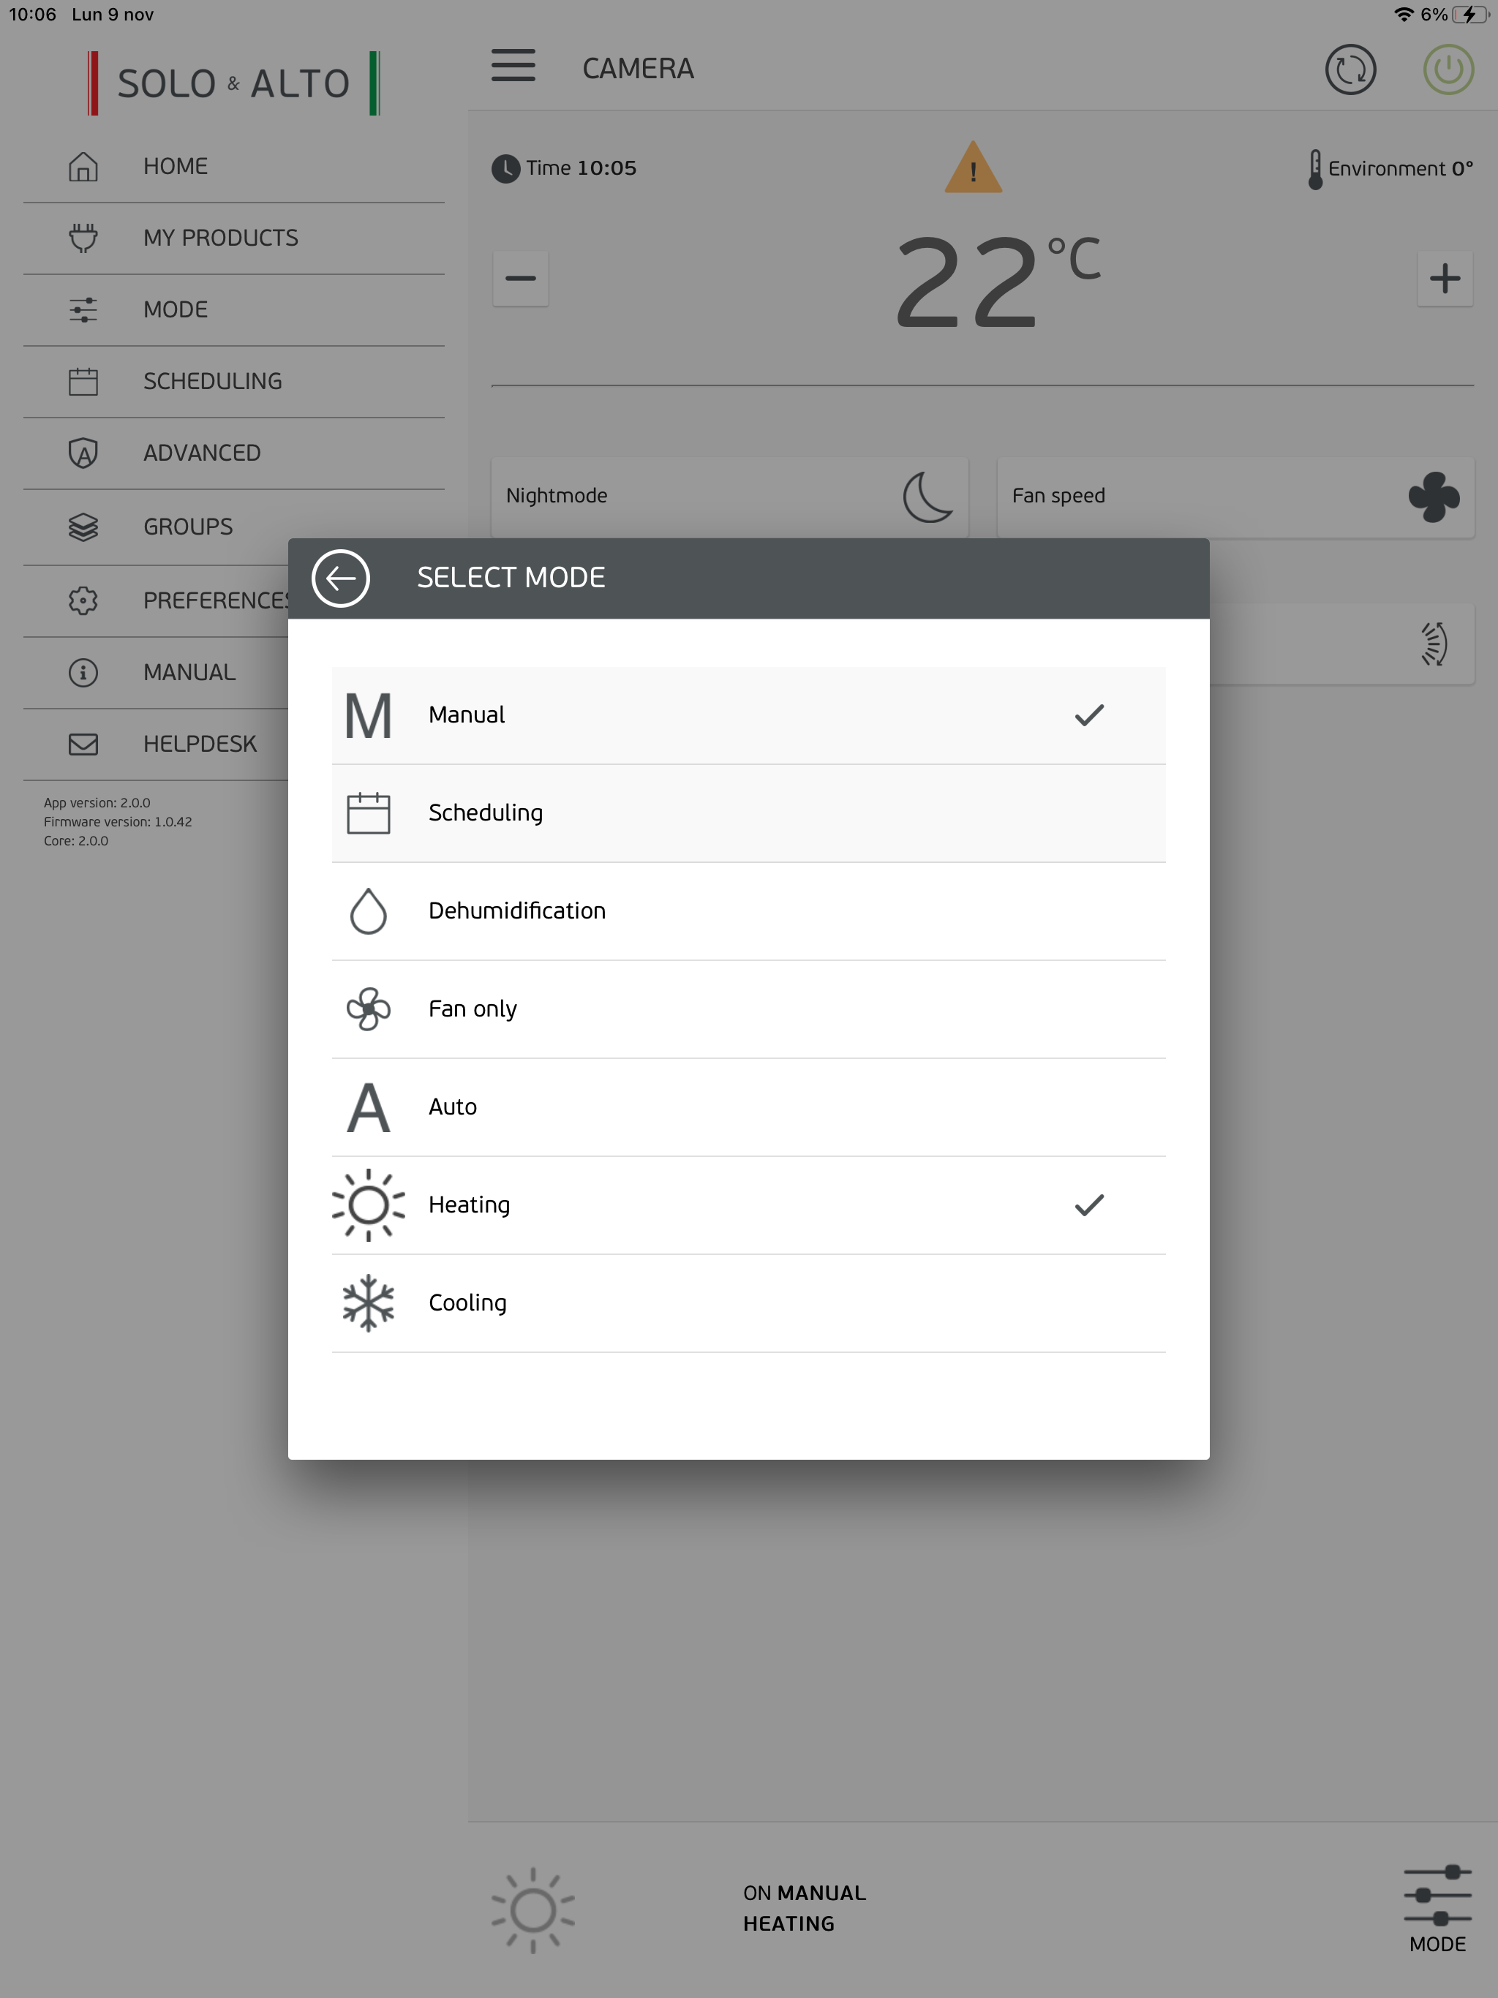Go back from Select Mode dialog
Screen dimensions: 1498x1998
pyautogui.click(x=341, y=578)
